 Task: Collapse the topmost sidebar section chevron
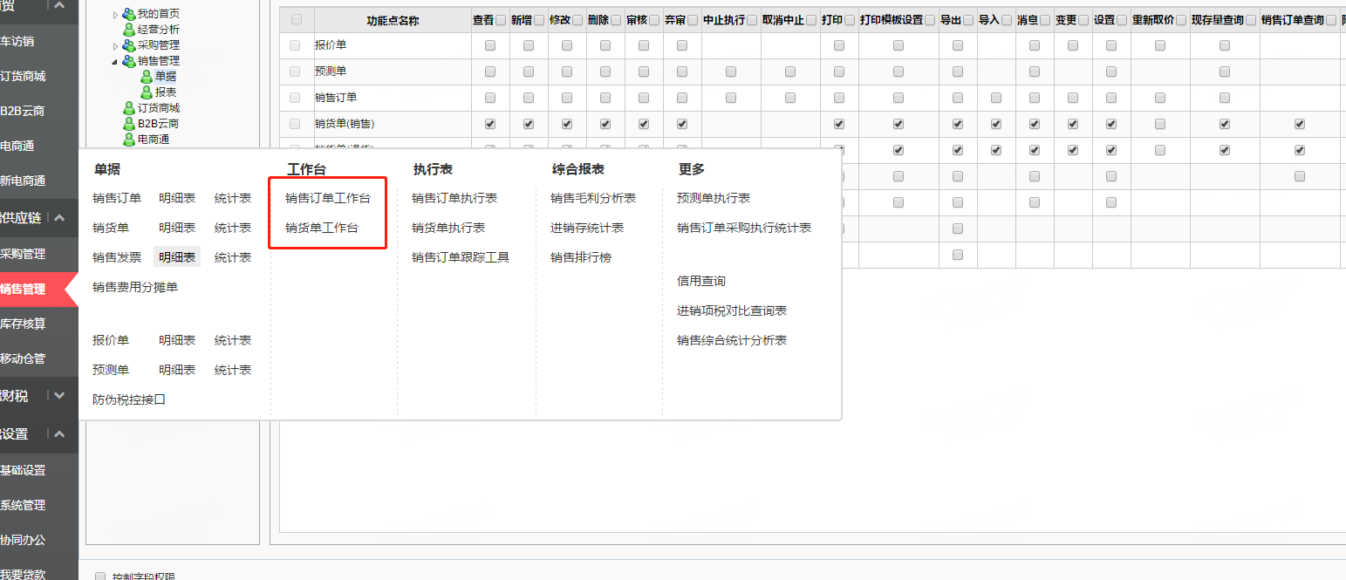58,5
